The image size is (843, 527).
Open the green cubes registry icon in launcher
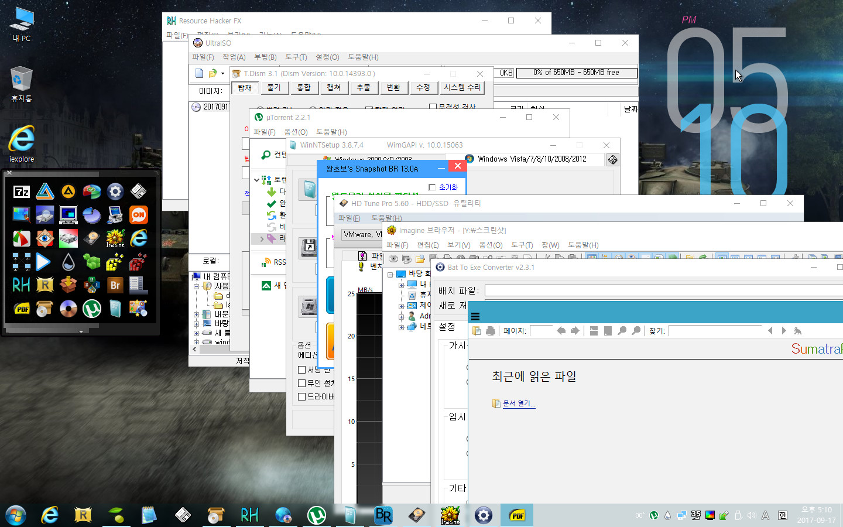(92, 262)
